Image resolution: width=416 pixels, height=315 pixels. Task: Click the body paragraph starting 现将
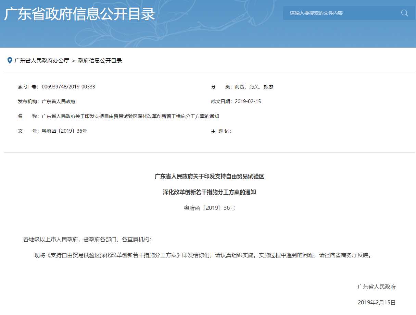203,255
